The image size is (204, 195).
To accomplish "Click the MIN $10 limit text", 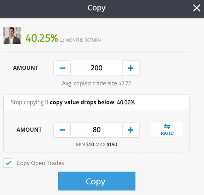I will pyautogui.click(x=85, y=144).
